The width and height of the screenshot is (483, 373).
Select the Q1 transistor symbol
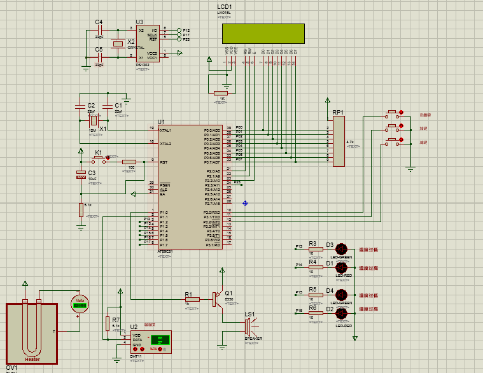click(x=218, y=299)
